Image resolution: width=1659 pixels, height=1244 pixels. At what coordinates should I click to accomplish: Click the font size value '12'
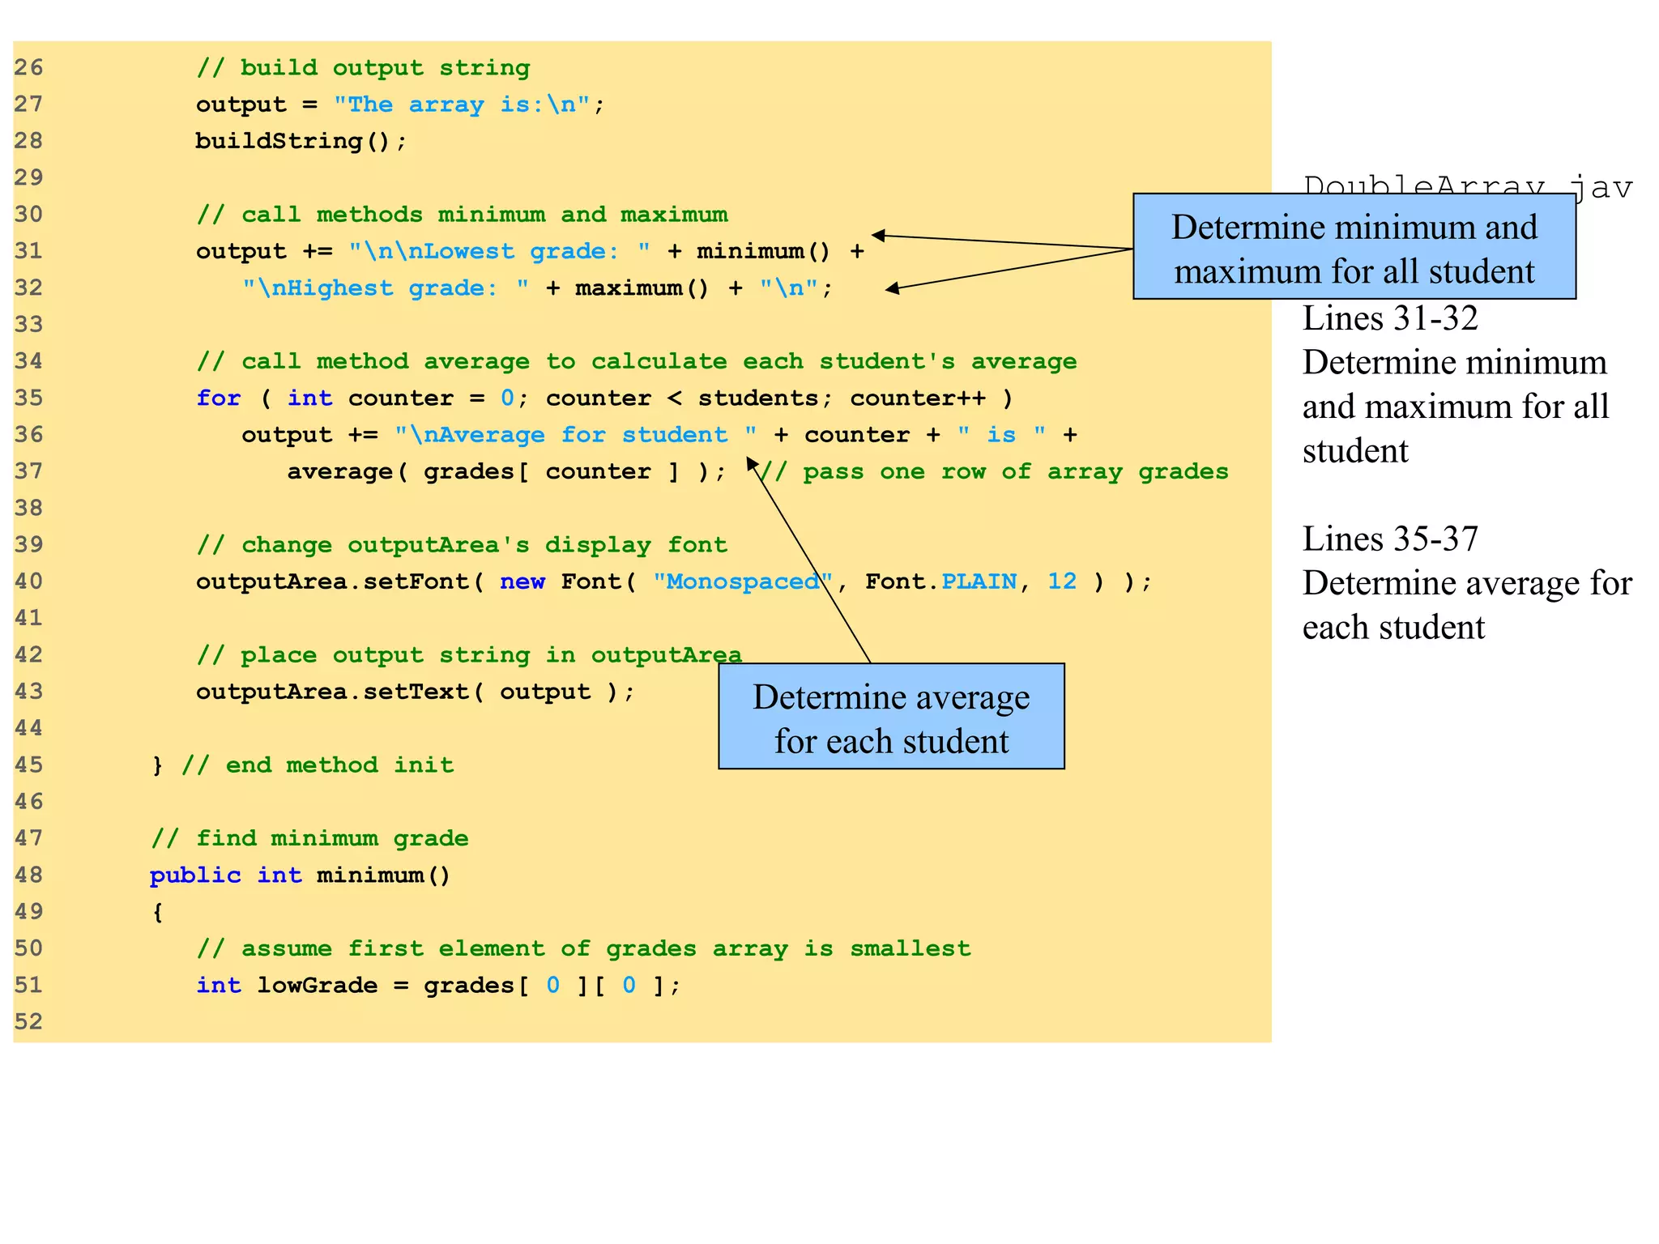(x=1062, y=582)
